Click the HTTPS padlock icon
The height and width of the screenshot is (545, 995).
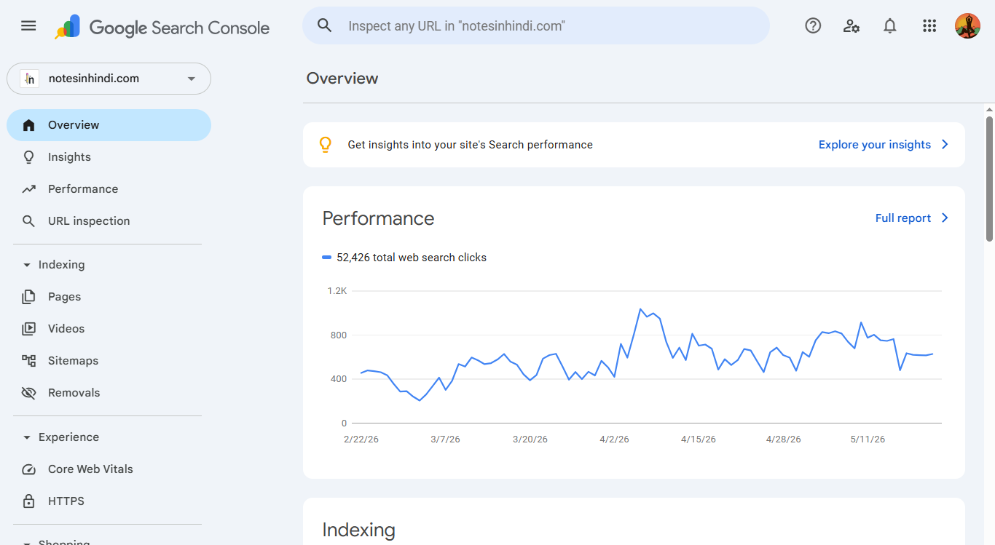point(28,501)
